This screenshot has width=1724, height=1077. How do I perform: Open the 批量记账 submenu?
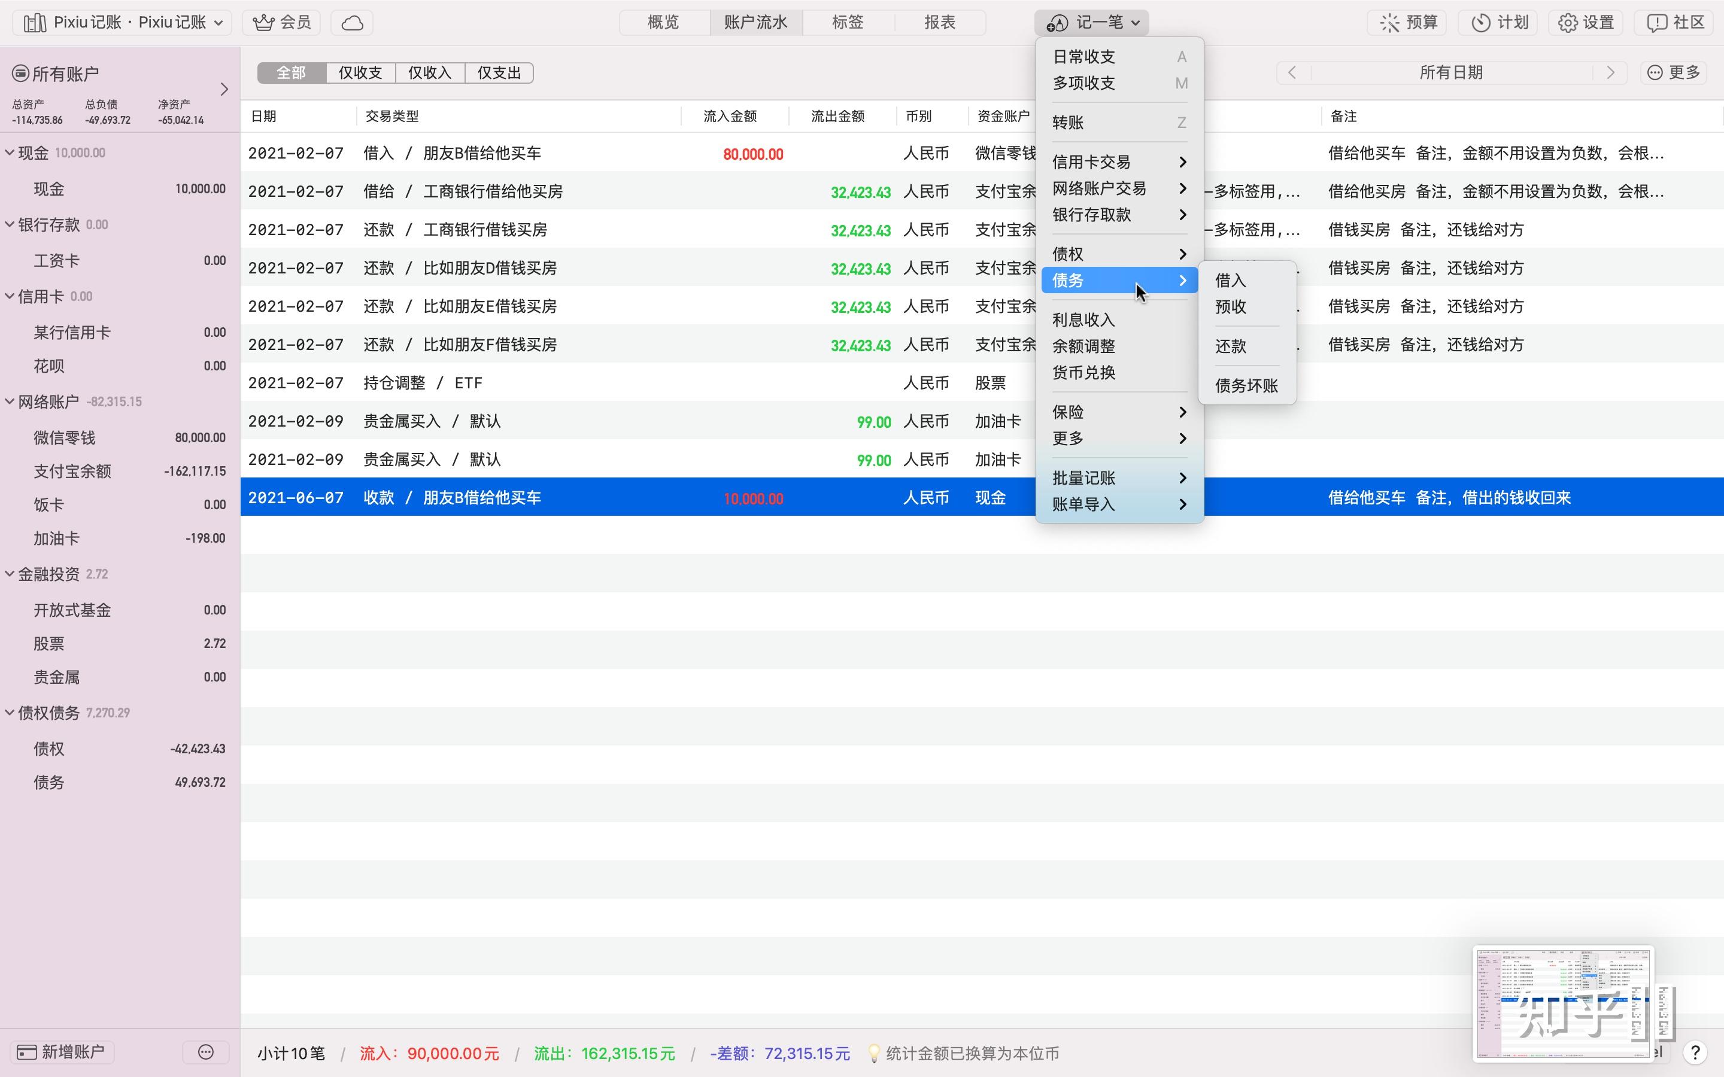(1119, 479)
